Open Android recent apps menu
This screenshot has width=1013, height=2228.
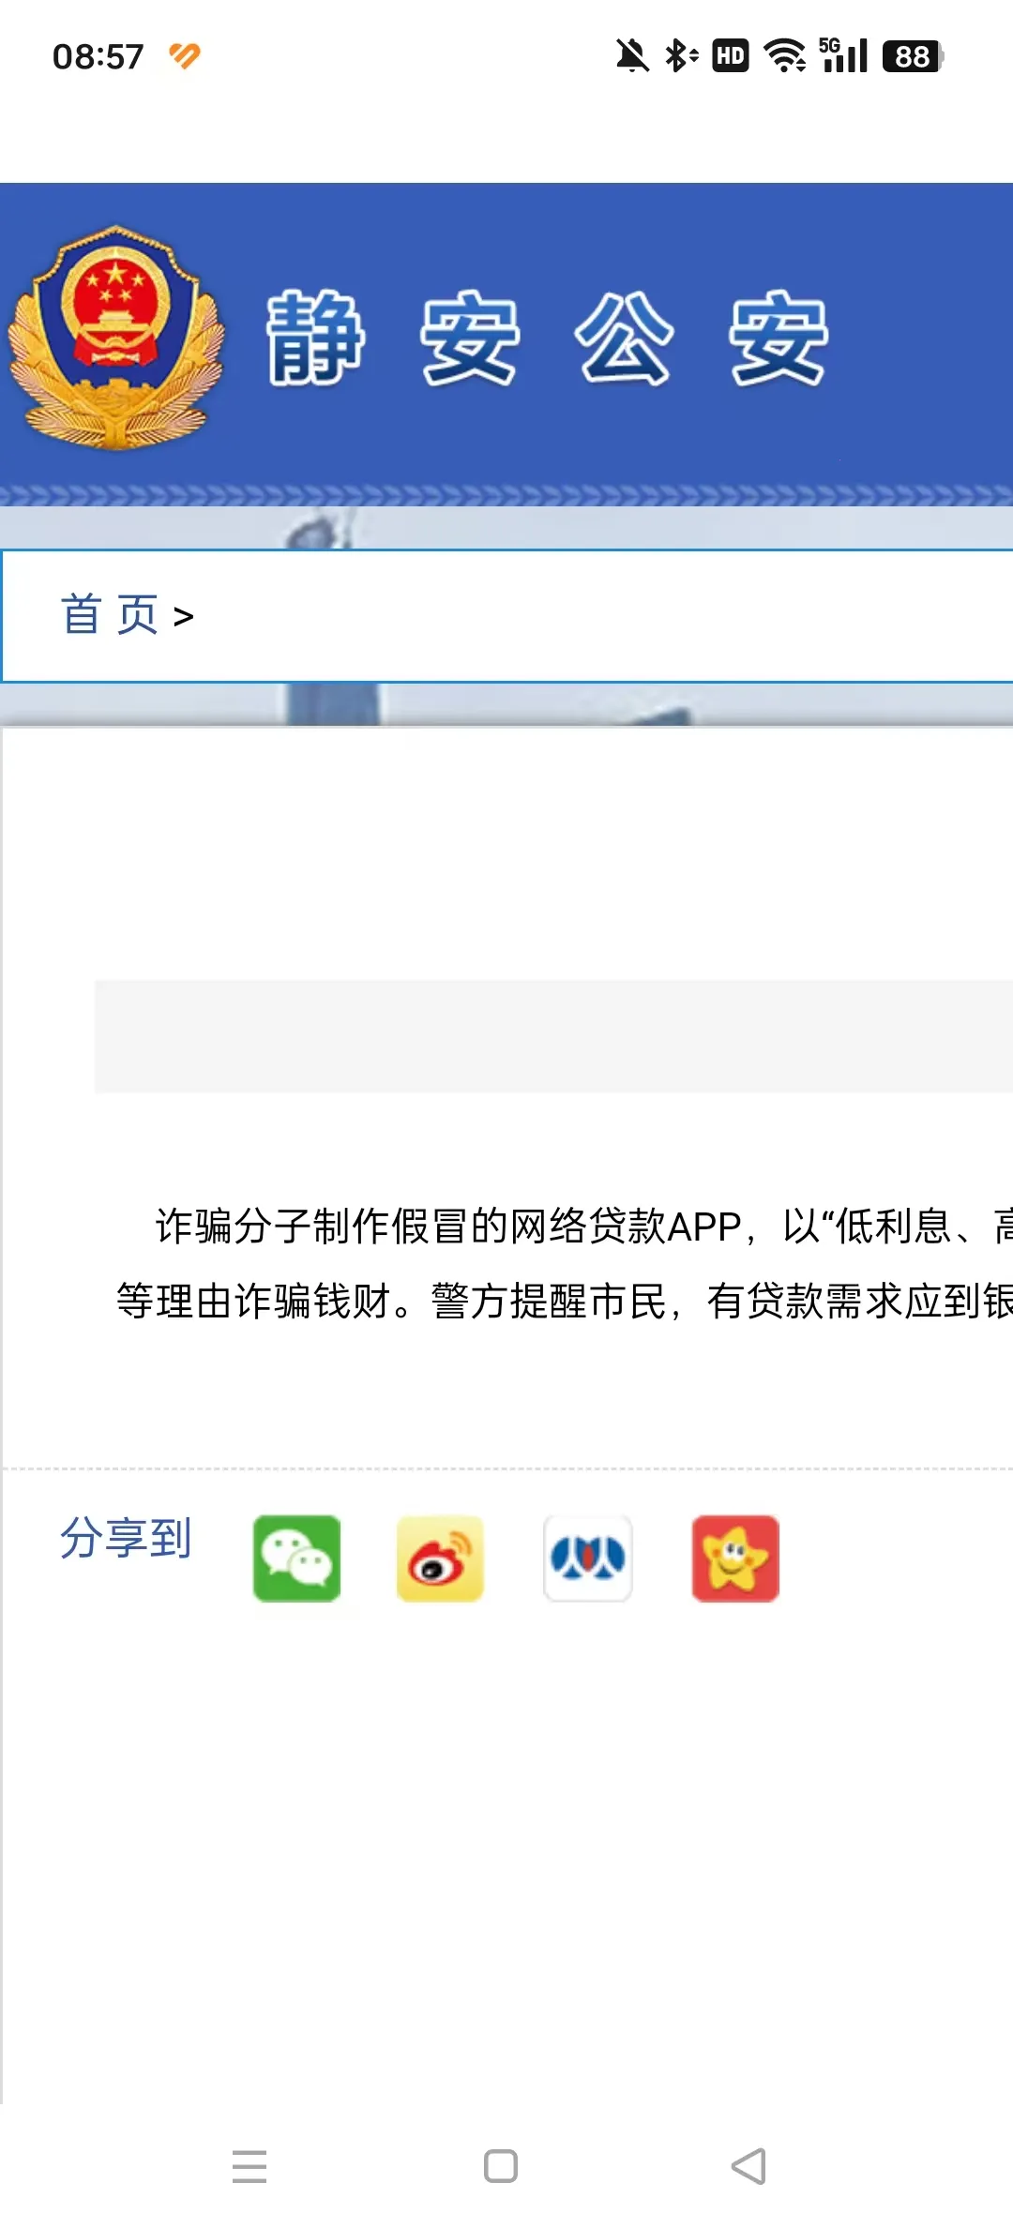click(x=249, y=2166)
